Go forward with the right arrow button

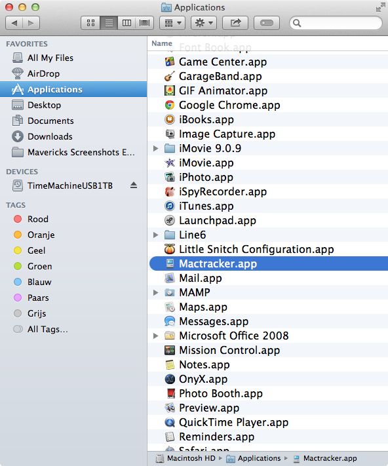(x=31, y=23)
